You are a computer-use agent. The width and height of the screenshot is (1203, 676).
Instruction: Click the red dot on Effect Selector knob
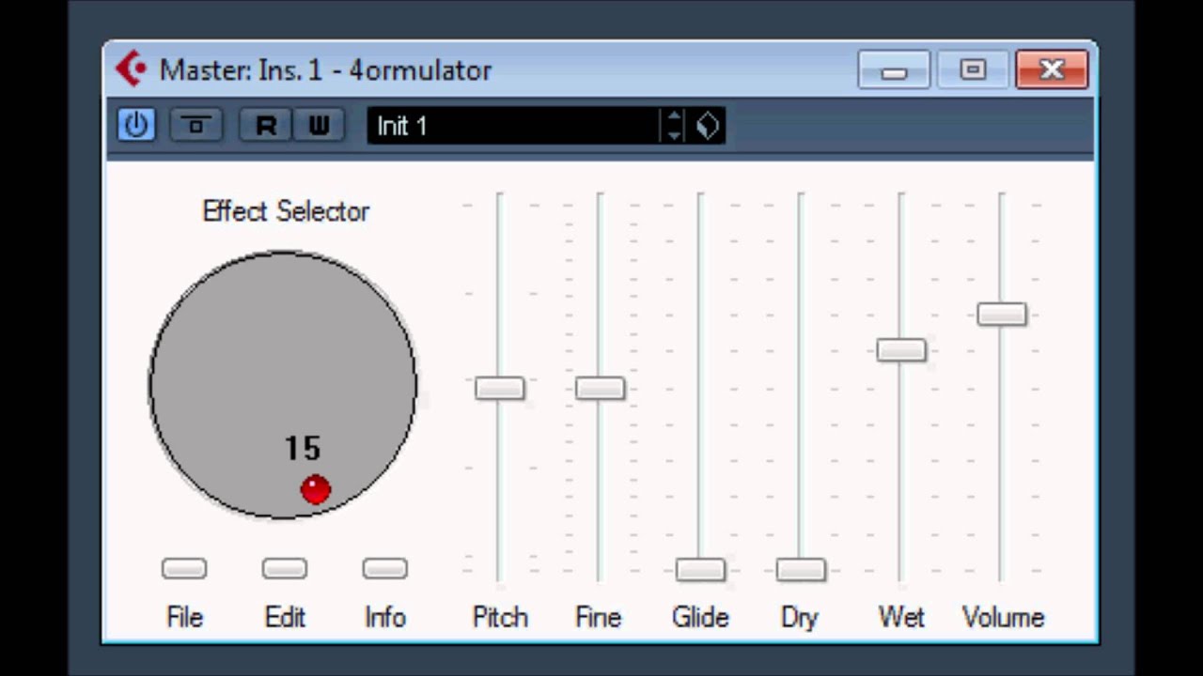[x=316, y=489]
